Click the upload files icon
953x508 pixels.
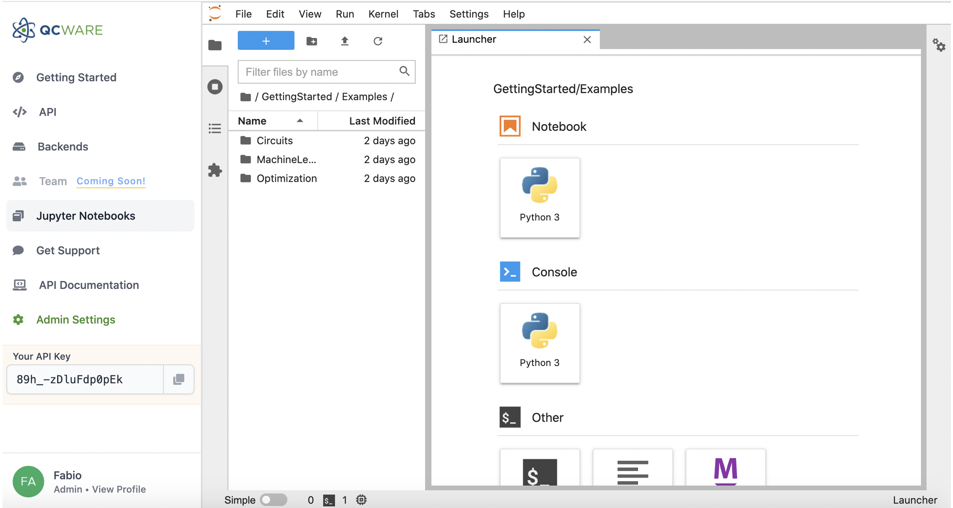pyautogui.click(x=345, y=41)
